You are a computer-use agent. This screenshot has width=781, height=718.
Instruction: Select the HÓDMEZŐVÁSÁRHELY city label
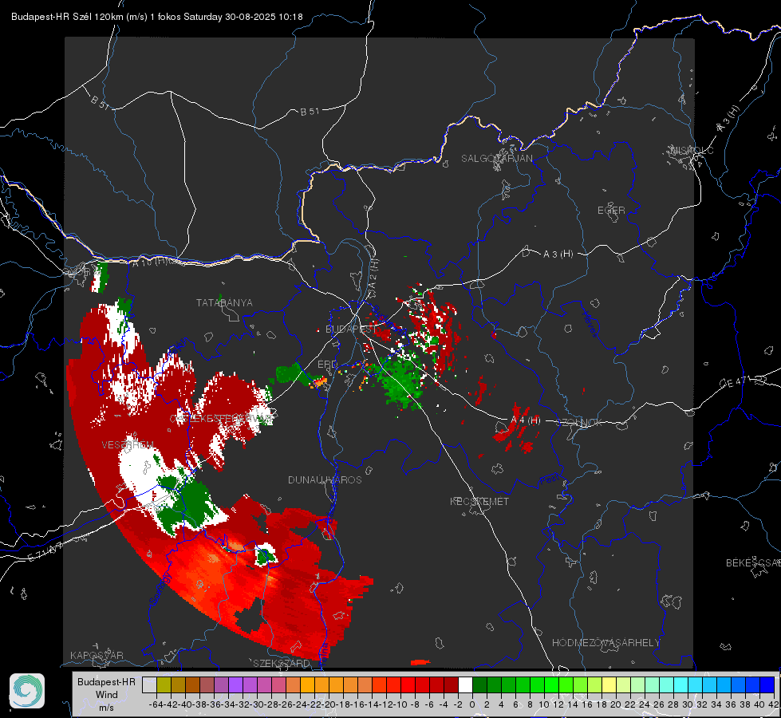pos(605,643)
